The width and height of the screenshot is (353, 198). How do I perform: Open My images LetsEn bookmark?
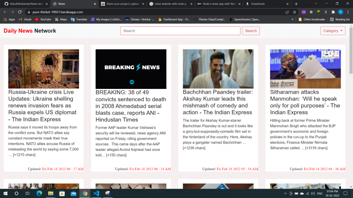point(106,19)
